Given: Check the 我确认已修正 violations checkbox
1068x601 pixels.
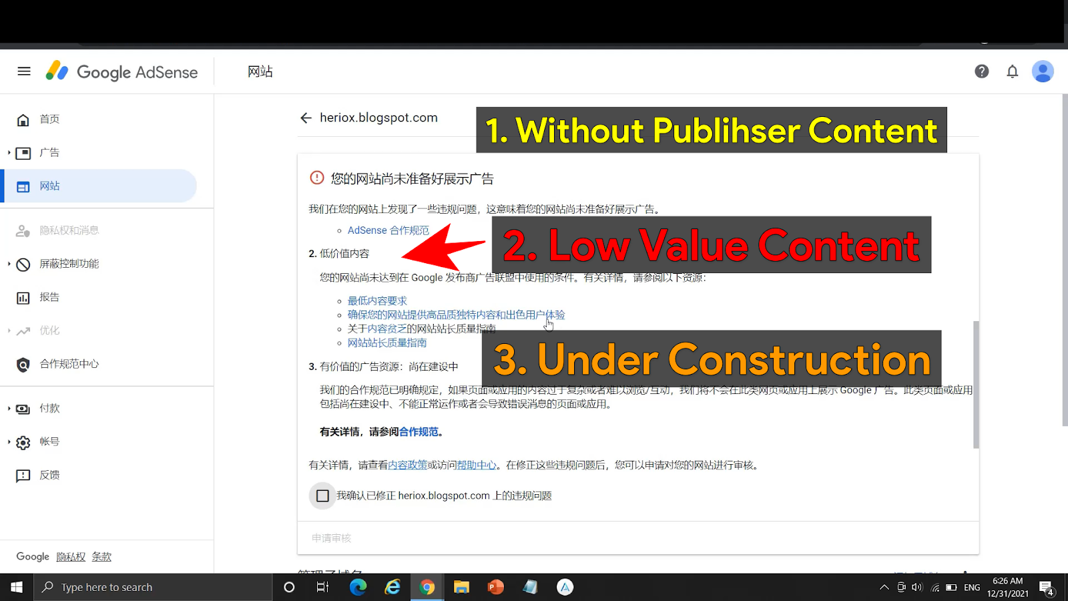Looking at the screenshot, I should click(322, 496).
